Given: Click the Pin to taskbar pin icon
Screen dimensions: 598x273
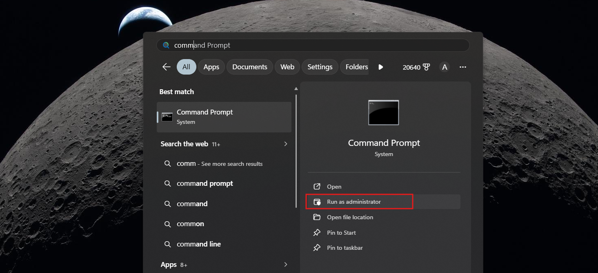Looking at the screenshot, I should click(317, 248).
